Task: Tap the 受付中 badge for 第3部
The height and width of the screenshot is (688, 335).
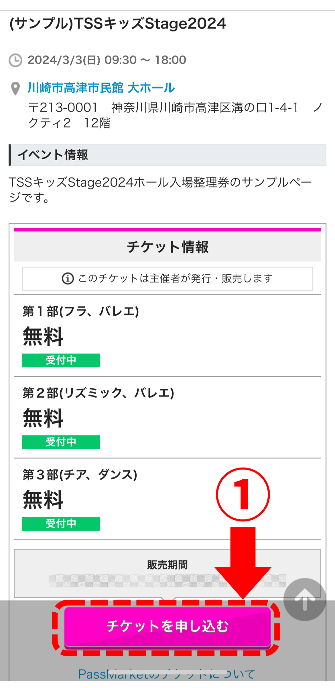Action: (x=61, y=524)
